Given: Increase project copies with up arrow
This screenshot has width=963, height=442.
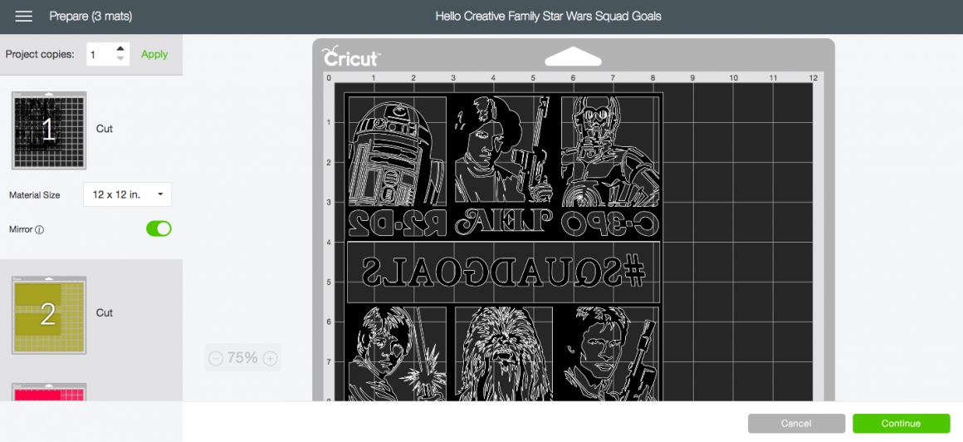Looking at the screenshot, I should point(120,48).
